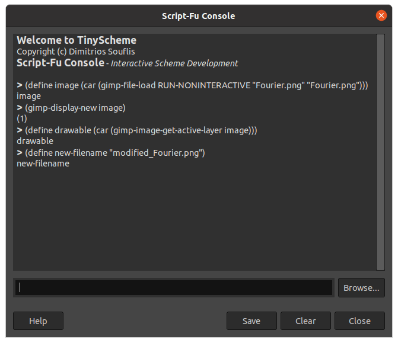
Task: Click the "drawable" result output line
Action: 35,141
